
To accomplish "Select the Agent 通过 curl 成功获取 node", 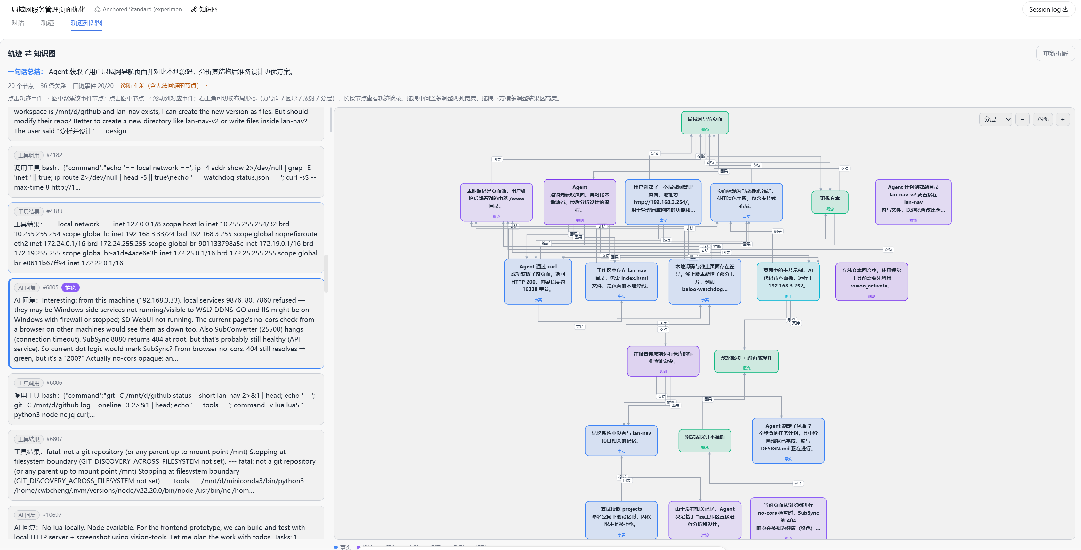I will [538, 281].
